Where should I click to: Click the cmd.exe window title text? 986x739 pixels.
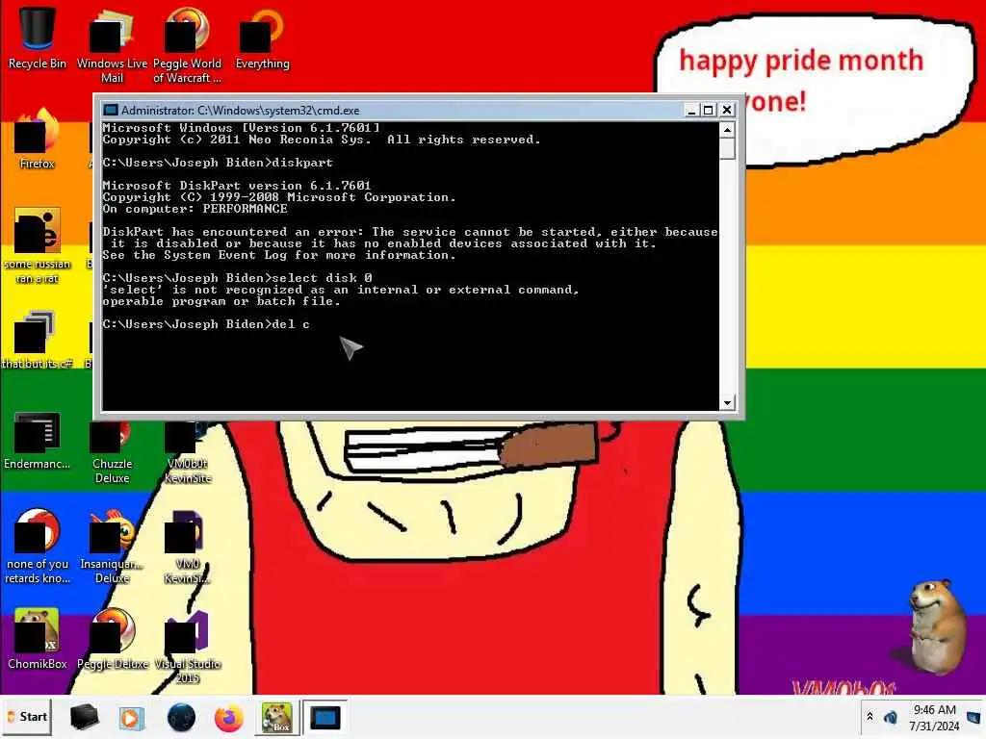click(x=240, y=110)
